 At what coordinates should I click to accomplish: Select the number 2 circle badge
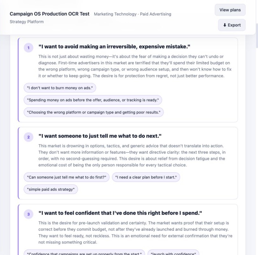tap(29, 137)
